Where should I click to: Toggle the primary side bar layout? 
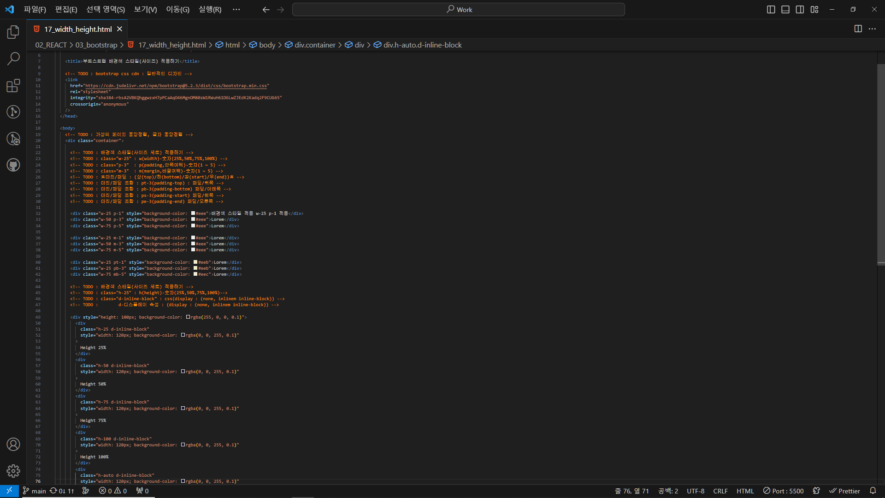(771, 10)
